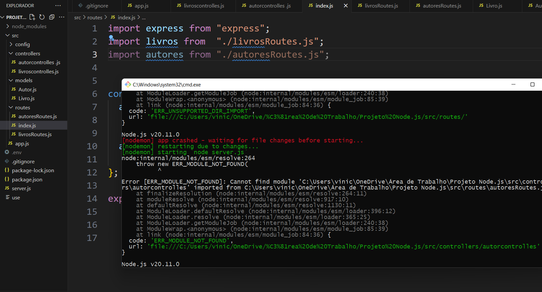Click the 'express' identifier on line 1
The height and width of the screenshot is (292, 542).
164,28
